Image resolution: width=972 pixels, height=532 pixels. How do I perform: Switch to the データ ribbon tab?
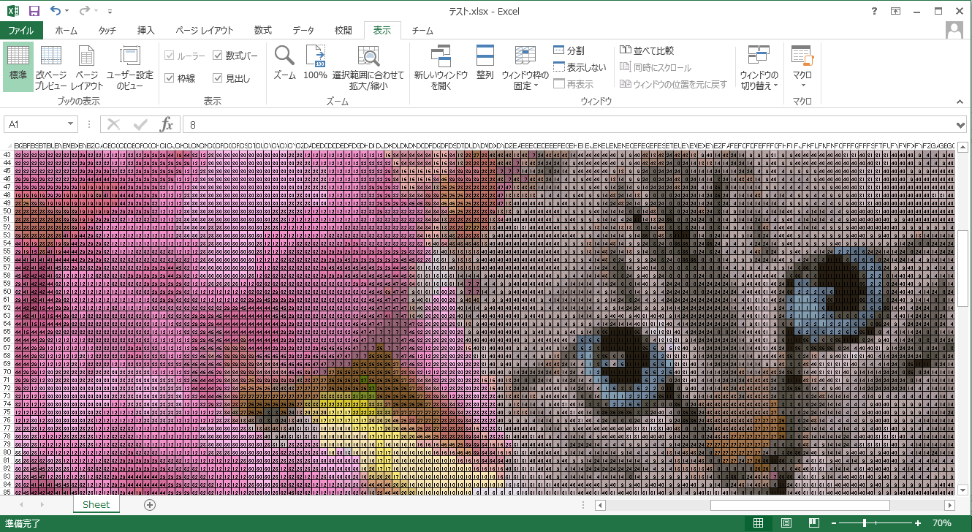pyautogui.click(x=303, y=31)
